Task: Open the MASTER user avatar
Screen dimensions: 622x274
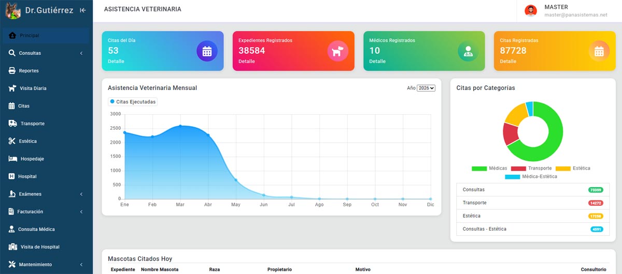Action: tap(531, 11)
